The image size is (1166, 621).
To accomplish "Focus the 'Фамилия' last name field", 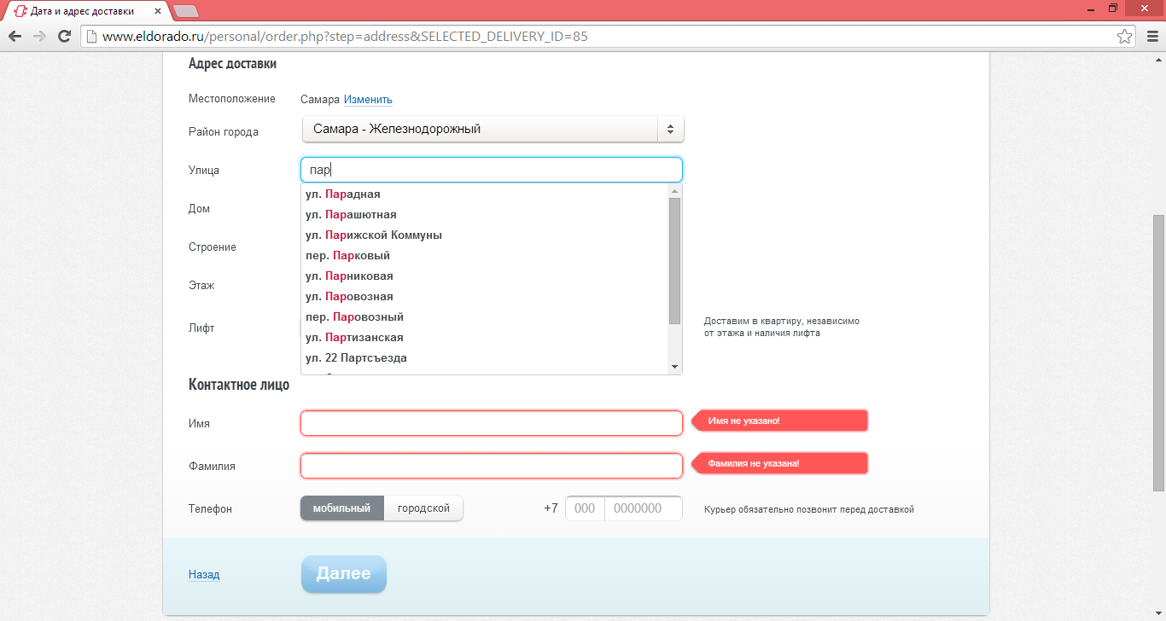I will pos(492,466).
